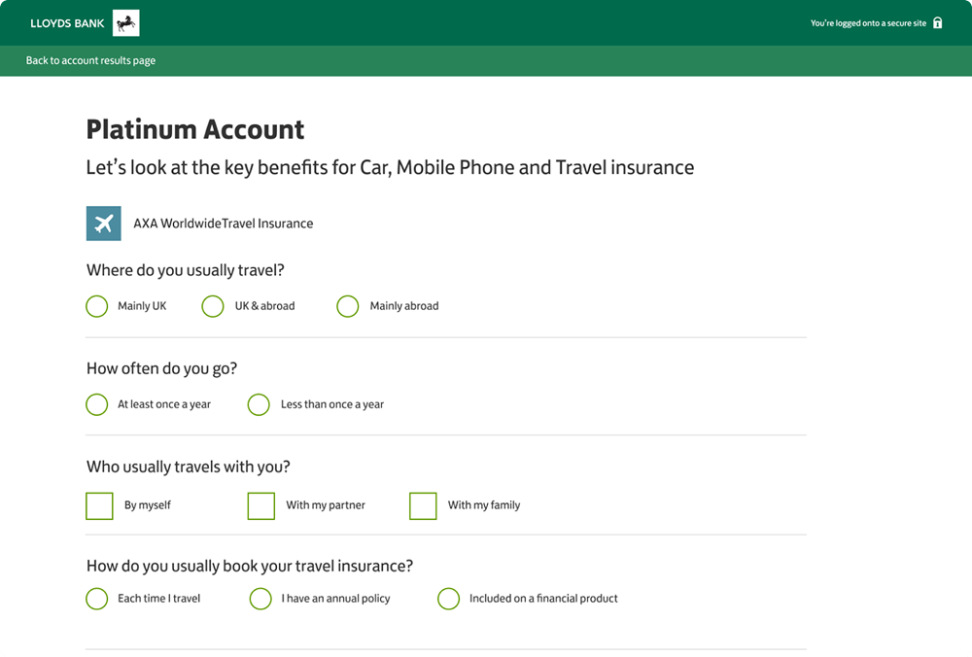The width and height of the screenshot is (972, 657).
Task: Click the Platinum Account heading
Action: (x=195, y=129)
